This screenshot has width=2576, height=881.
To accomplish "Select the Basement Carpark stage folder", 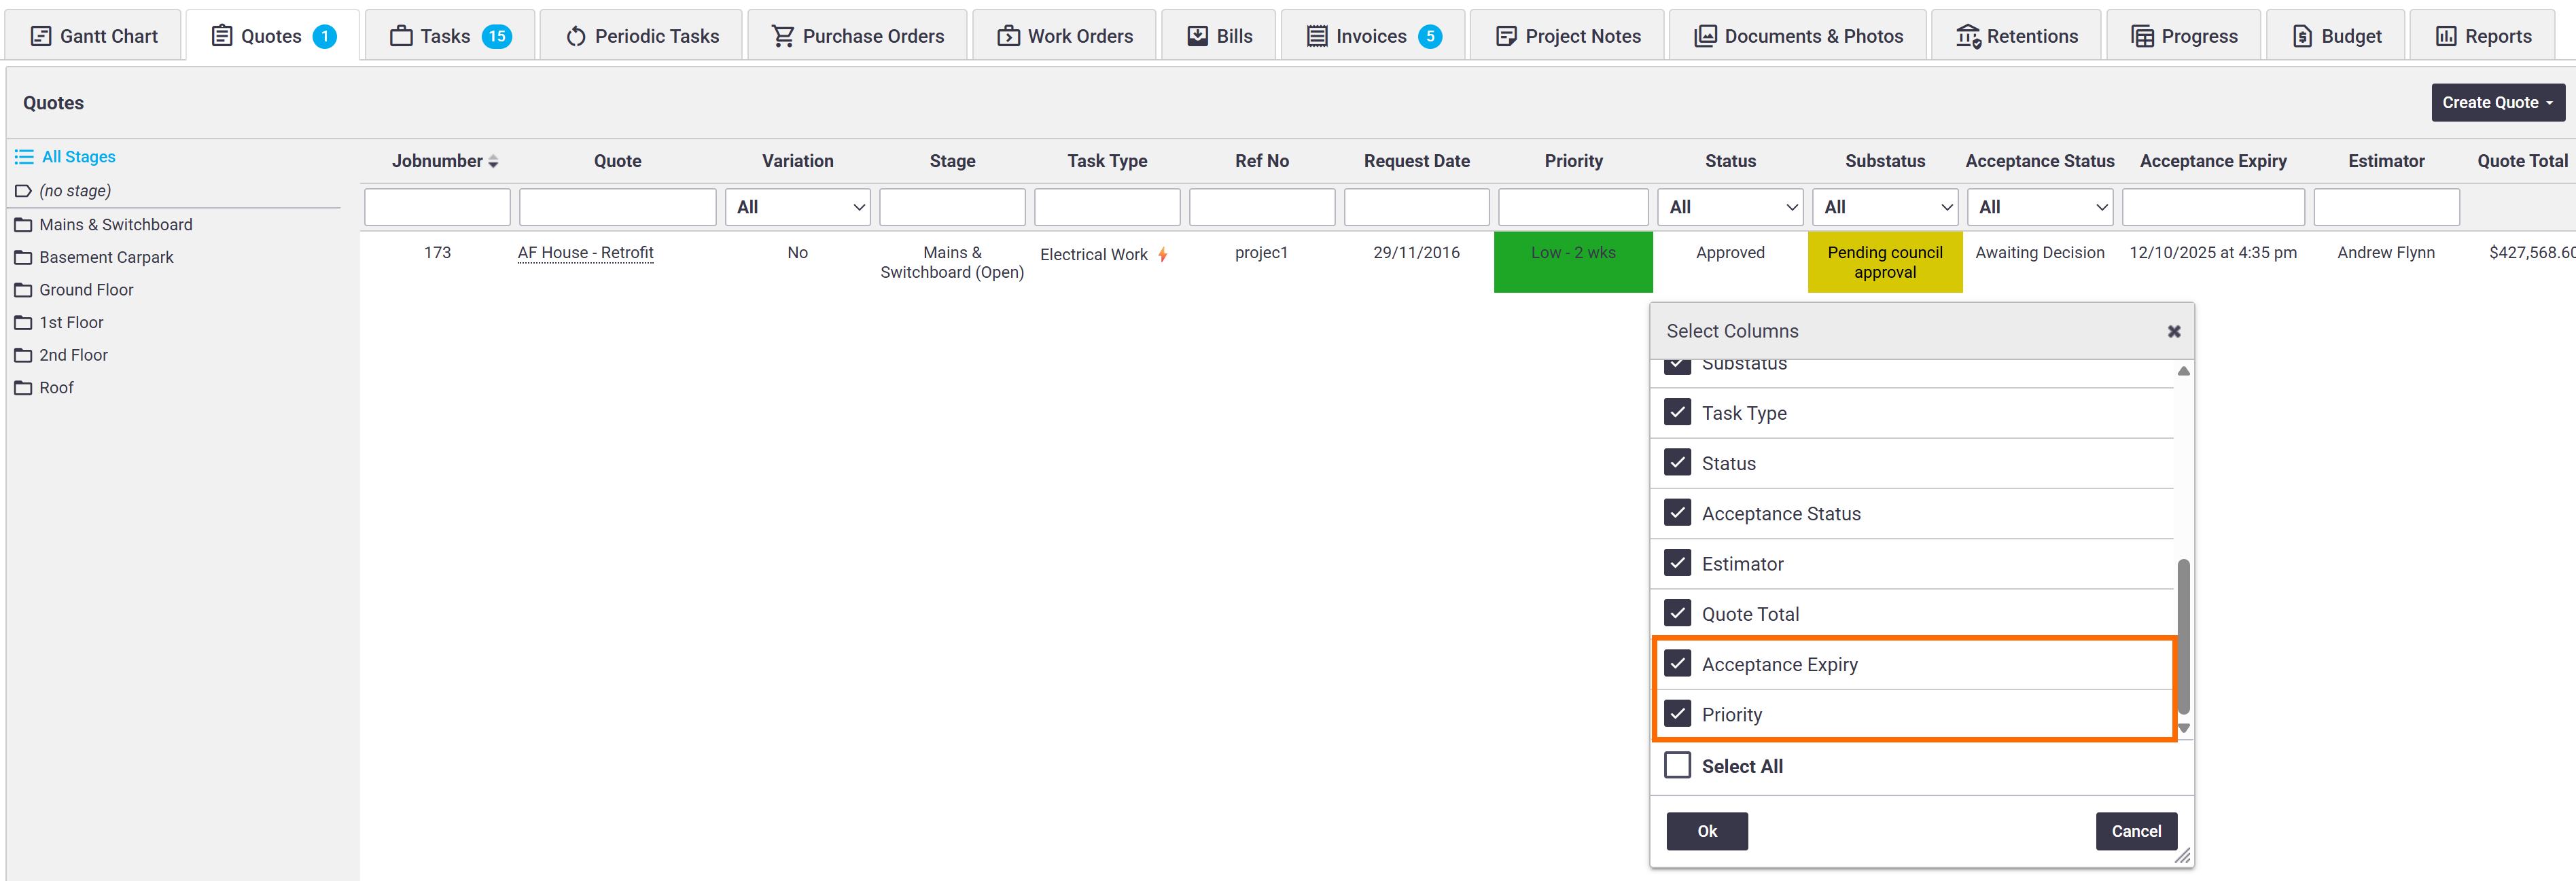I will tap(106, 257).
